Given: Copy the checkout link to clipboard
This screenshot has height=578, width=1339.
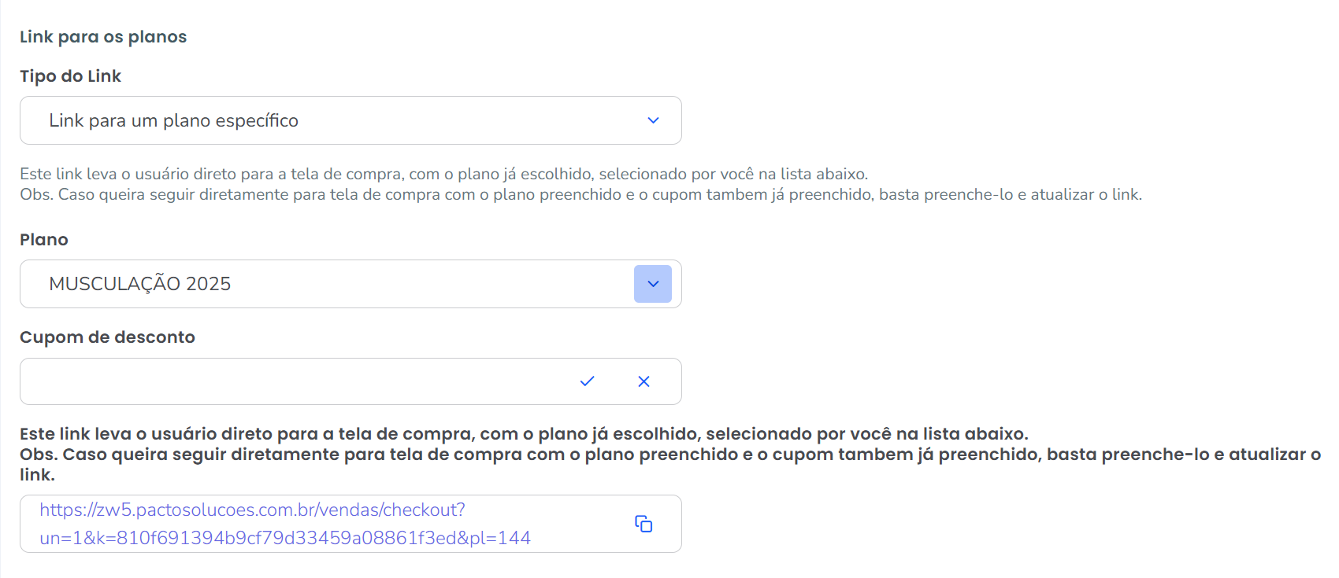Looking at the screenshot, I should tap(644, 524).
